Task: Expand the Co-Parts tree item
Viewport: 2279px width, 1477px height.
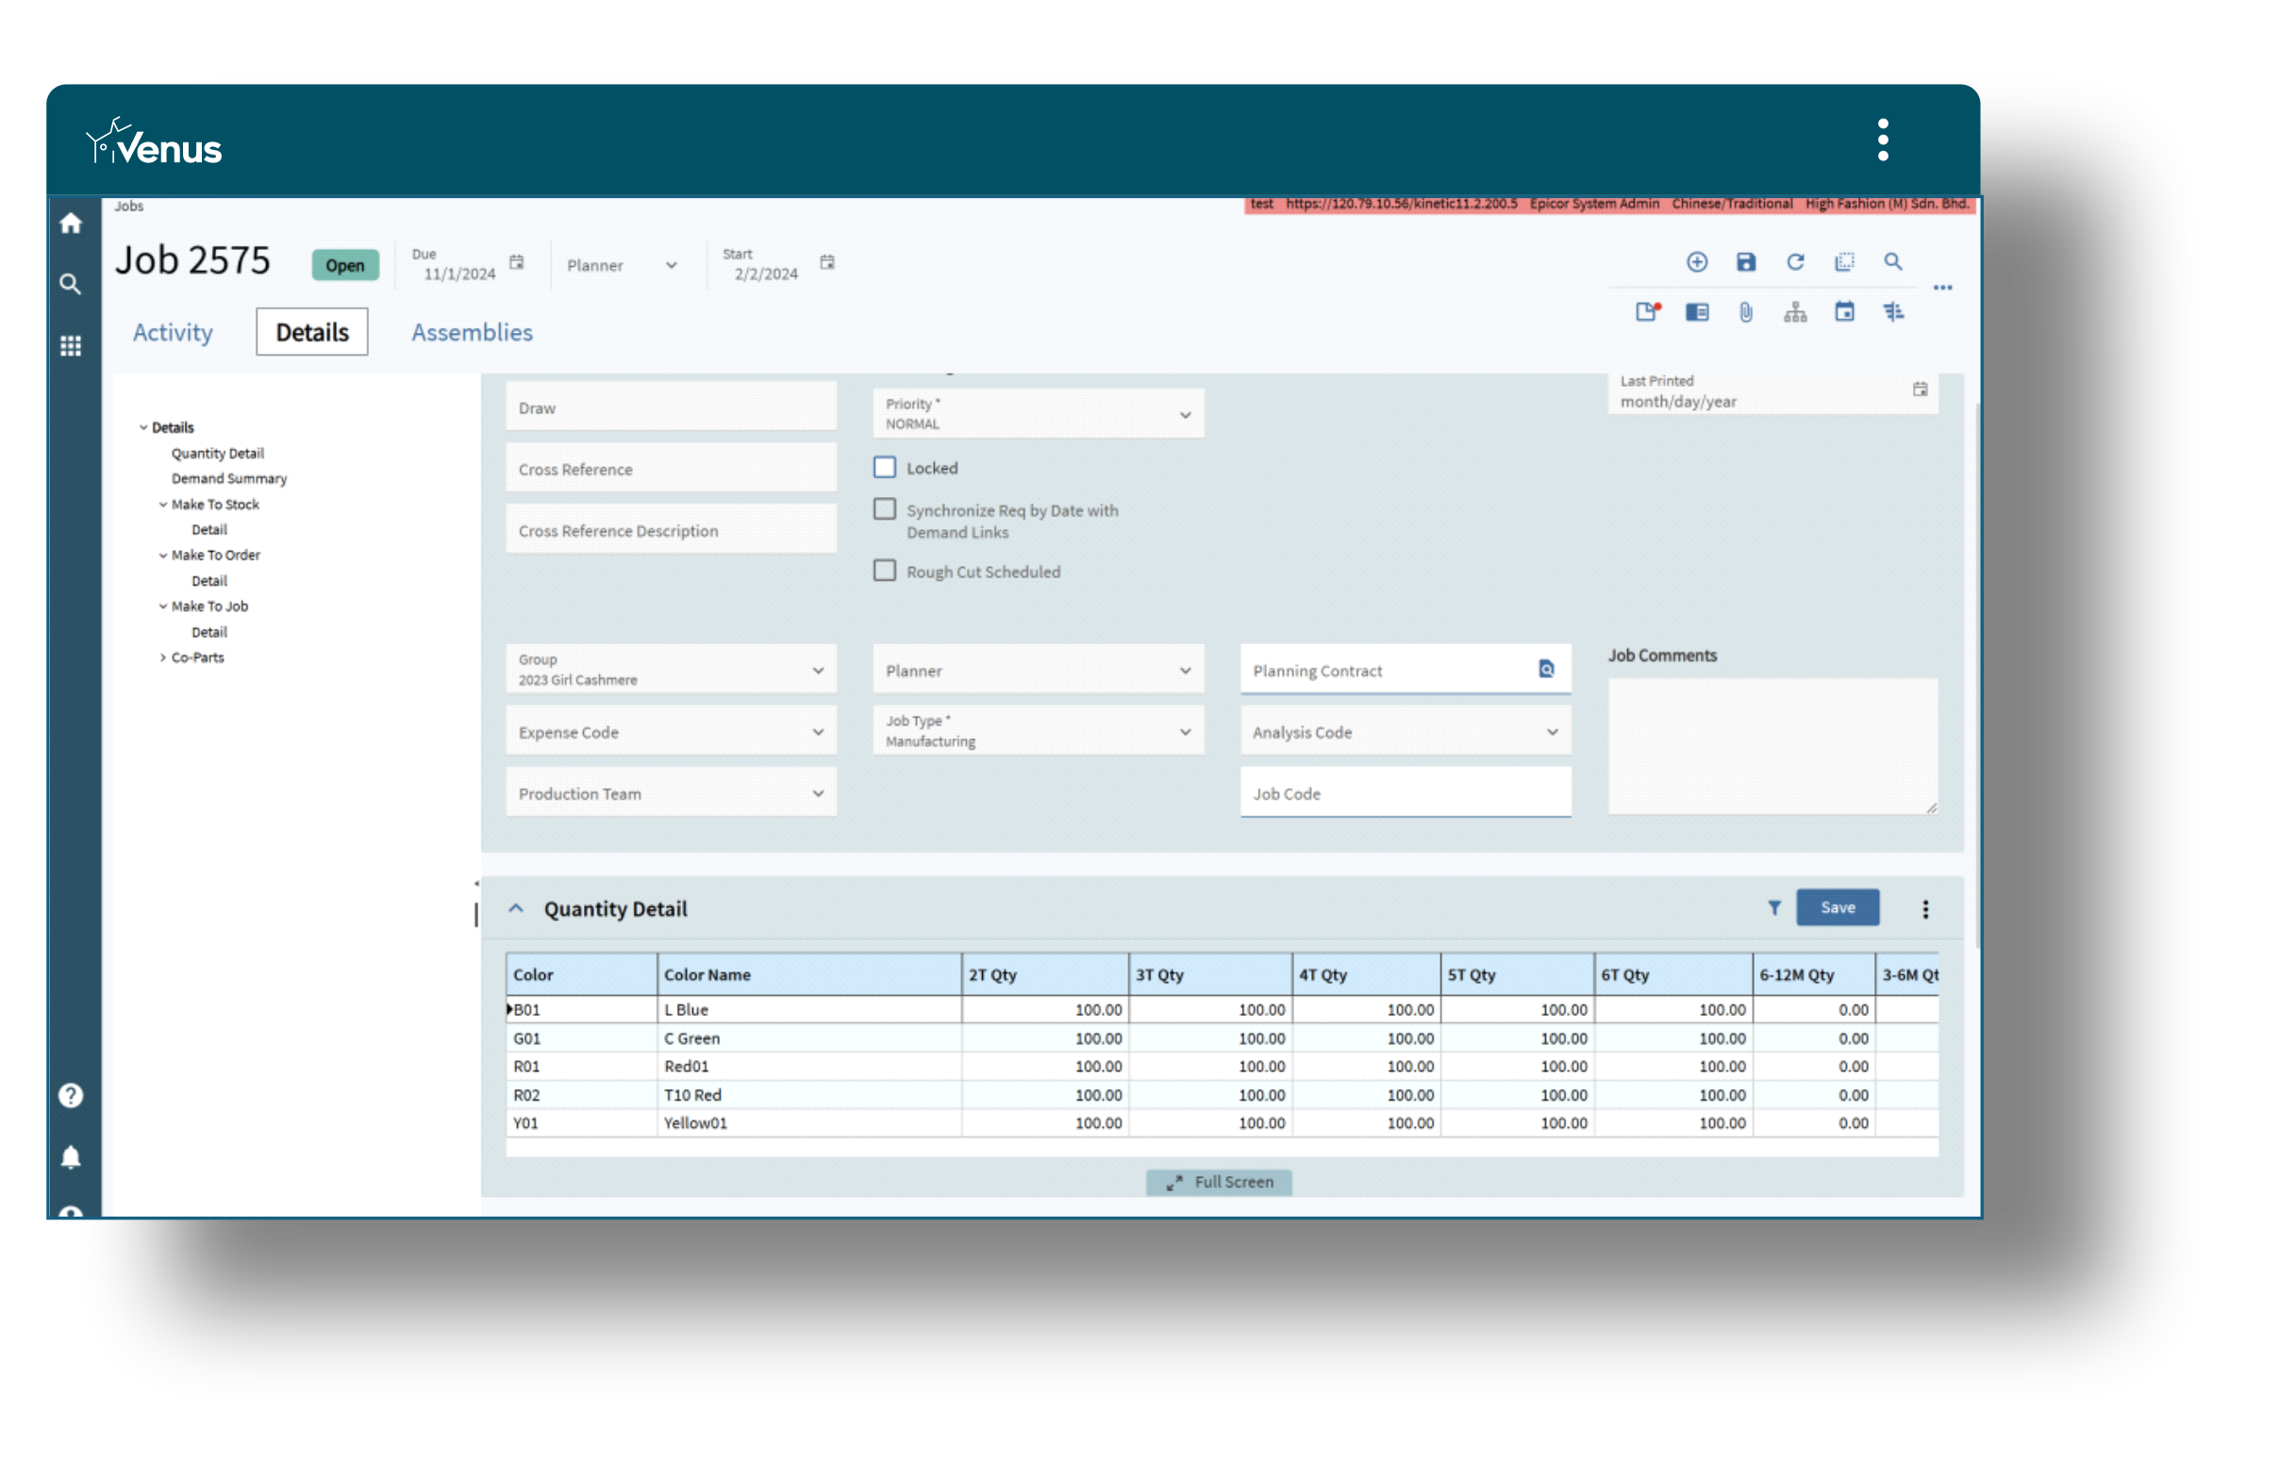Action: (x=163, y=657)
